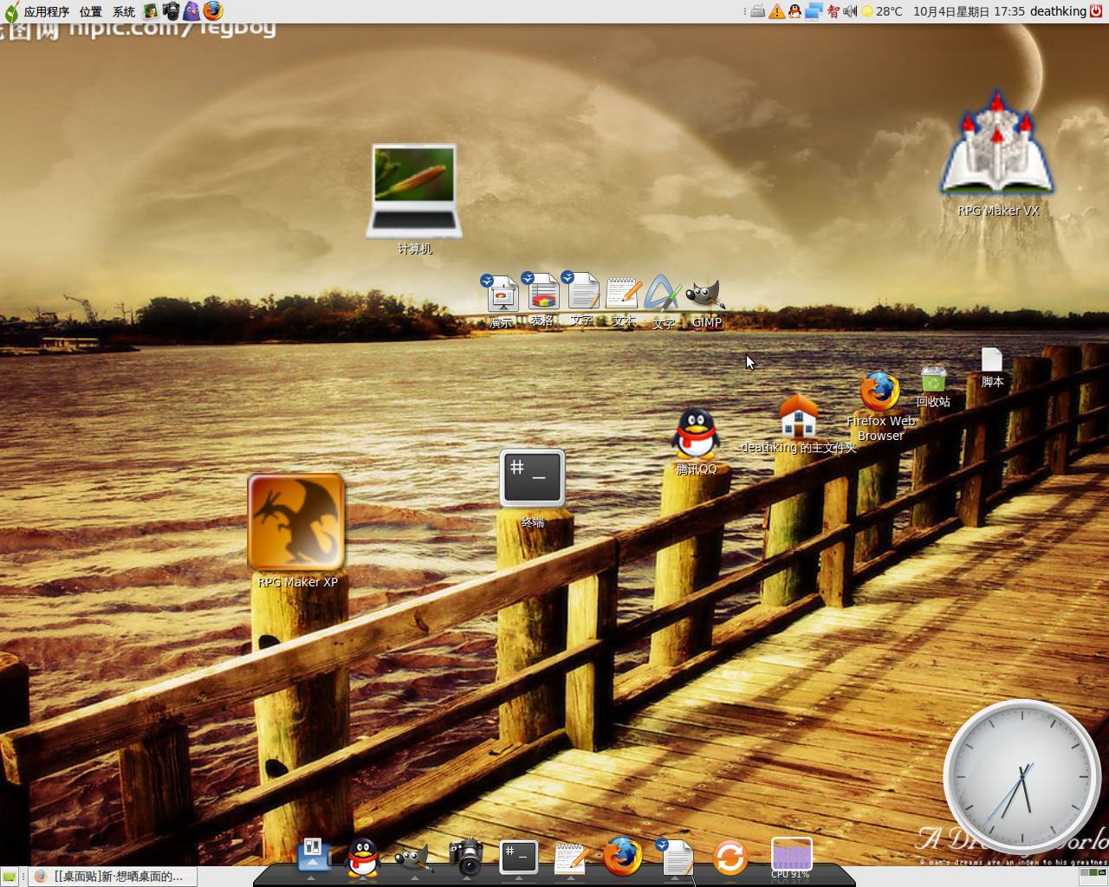Click the analog clock widget
The image size is (1109, 887).
1021,775
